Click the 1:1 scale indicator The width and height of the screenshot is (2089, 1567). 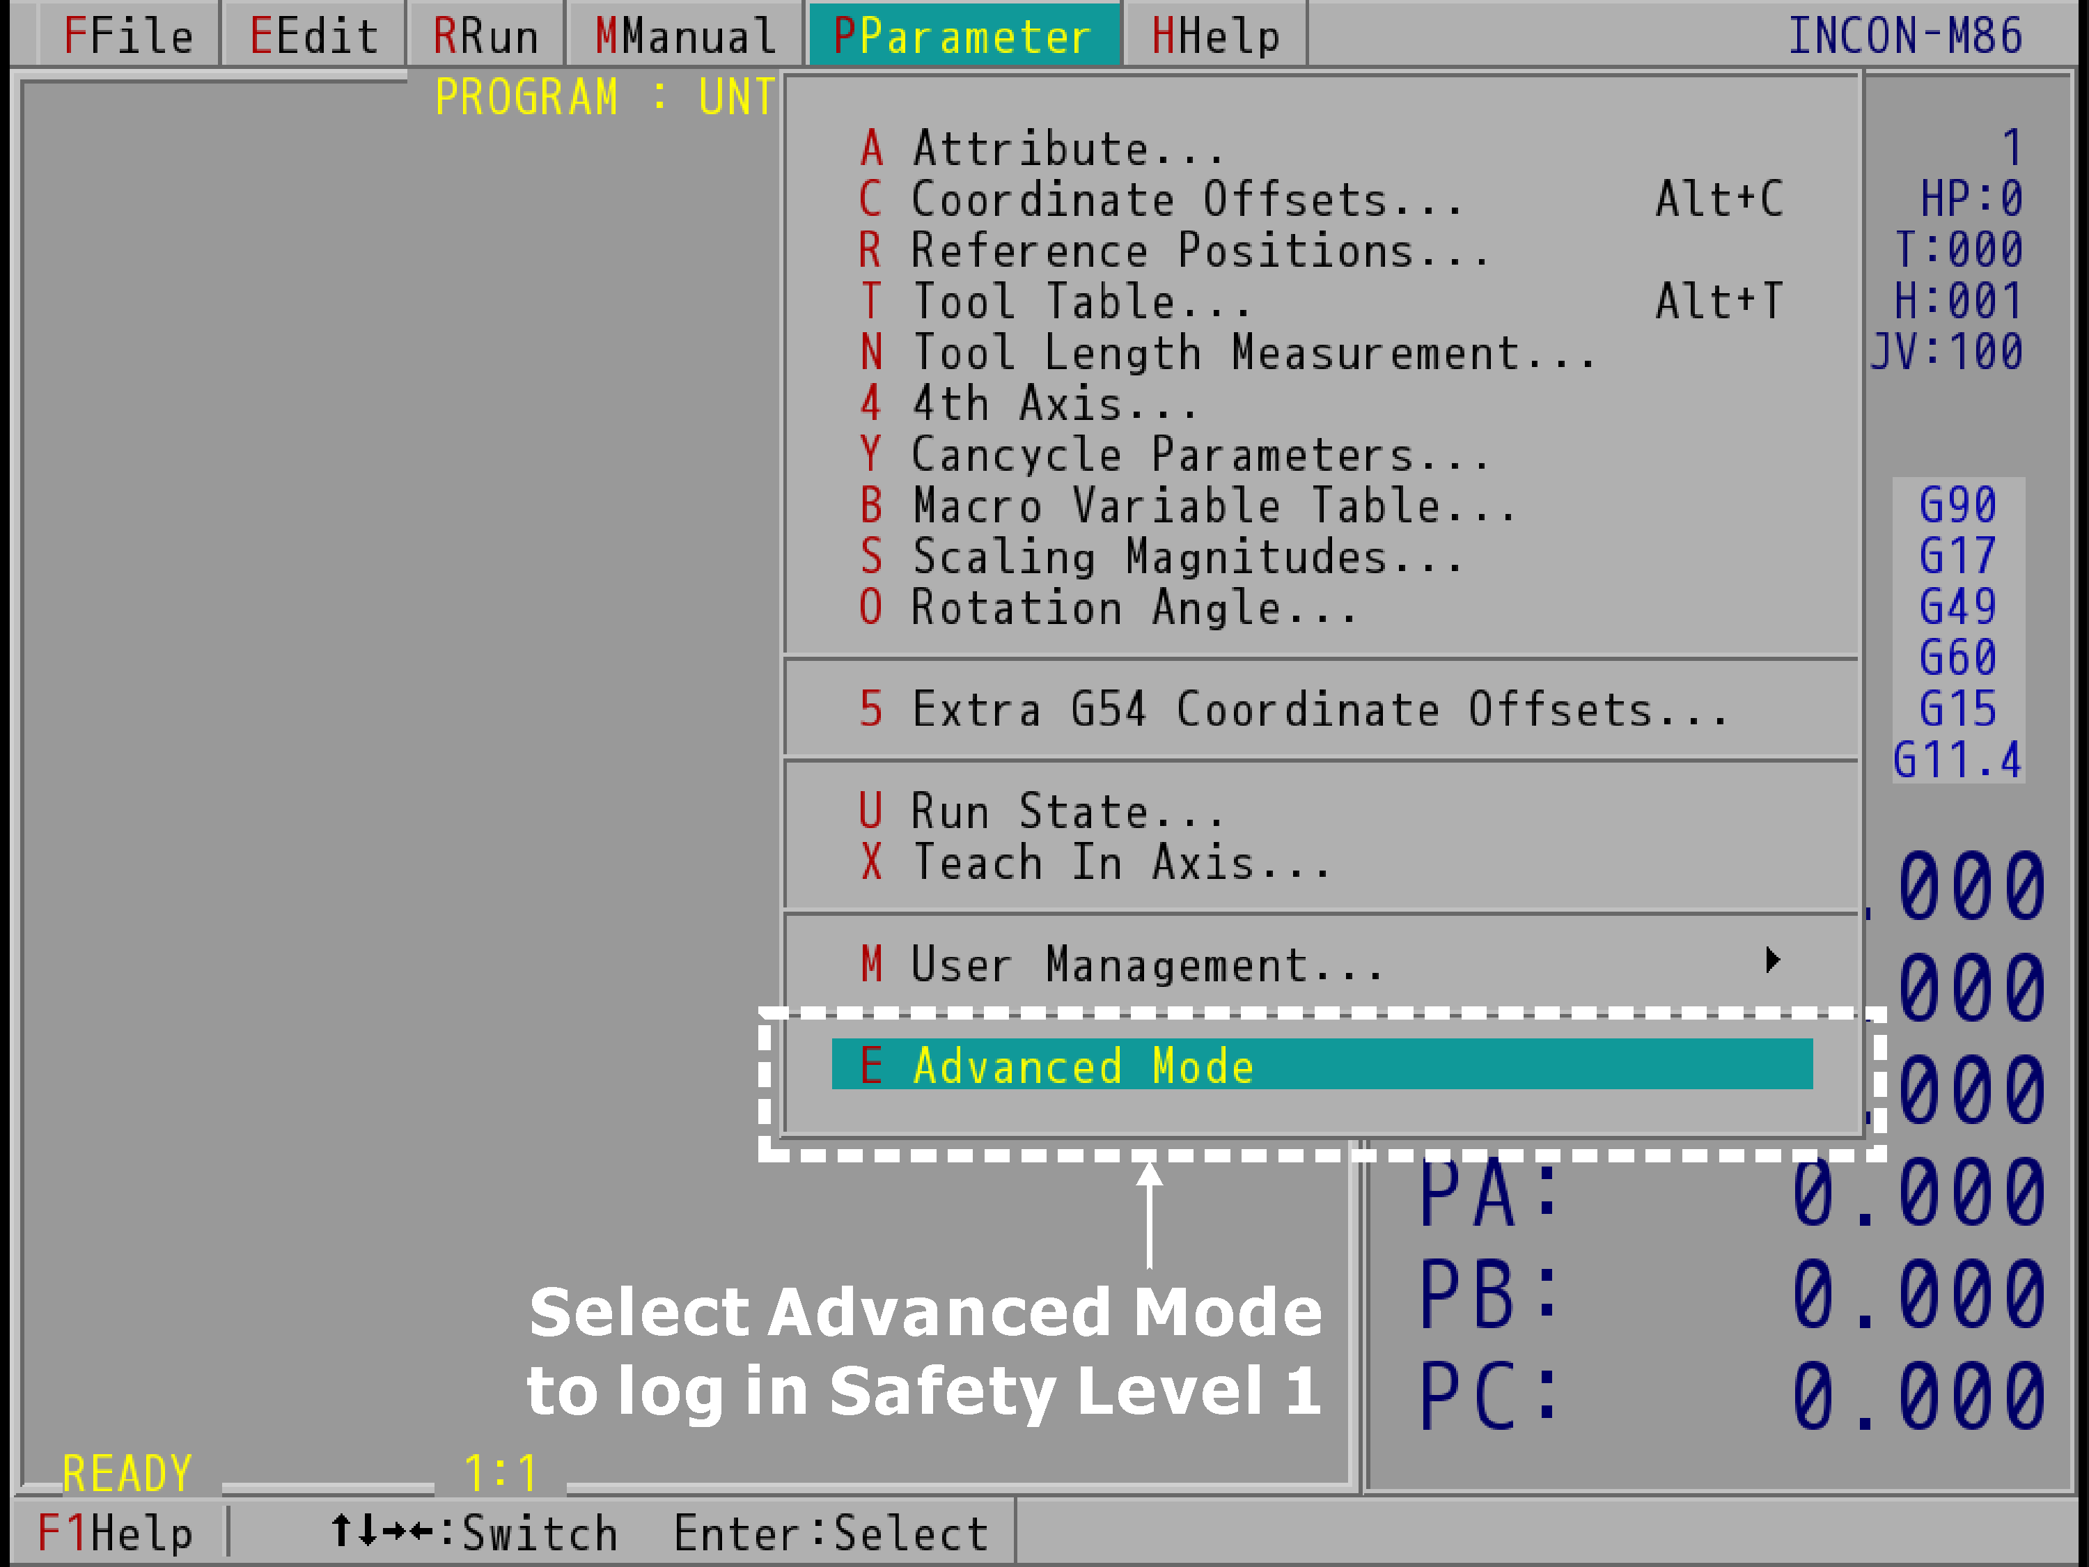501,1474
